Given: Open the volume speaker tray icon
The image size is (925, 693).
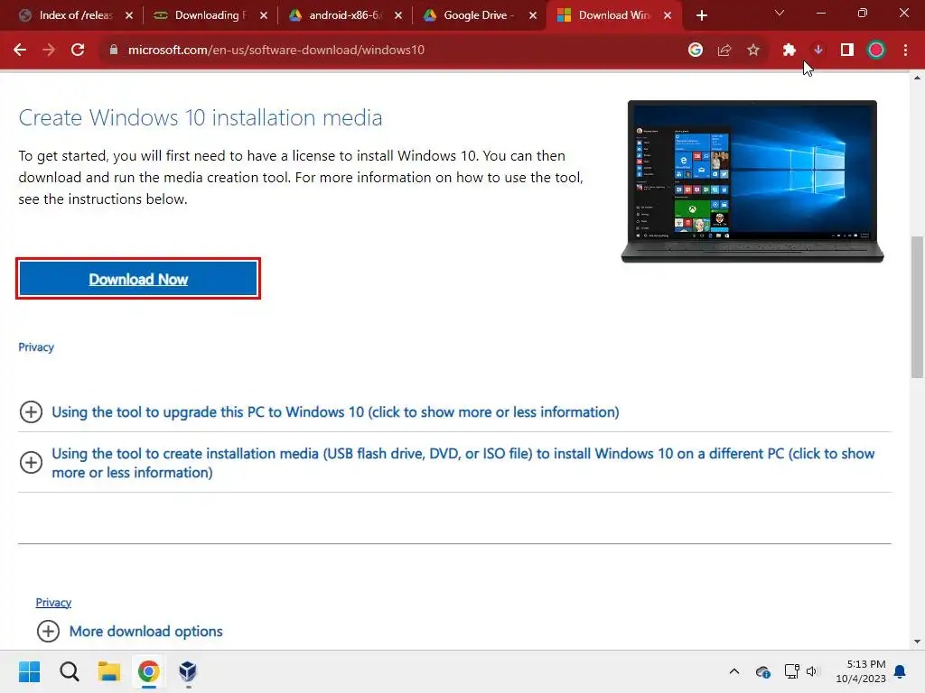Looking at the screenshot, I should 812,671.
